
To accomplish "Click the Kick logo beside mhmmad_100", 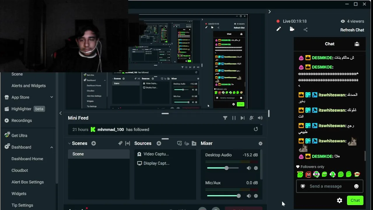I will (x=93, y=129).
